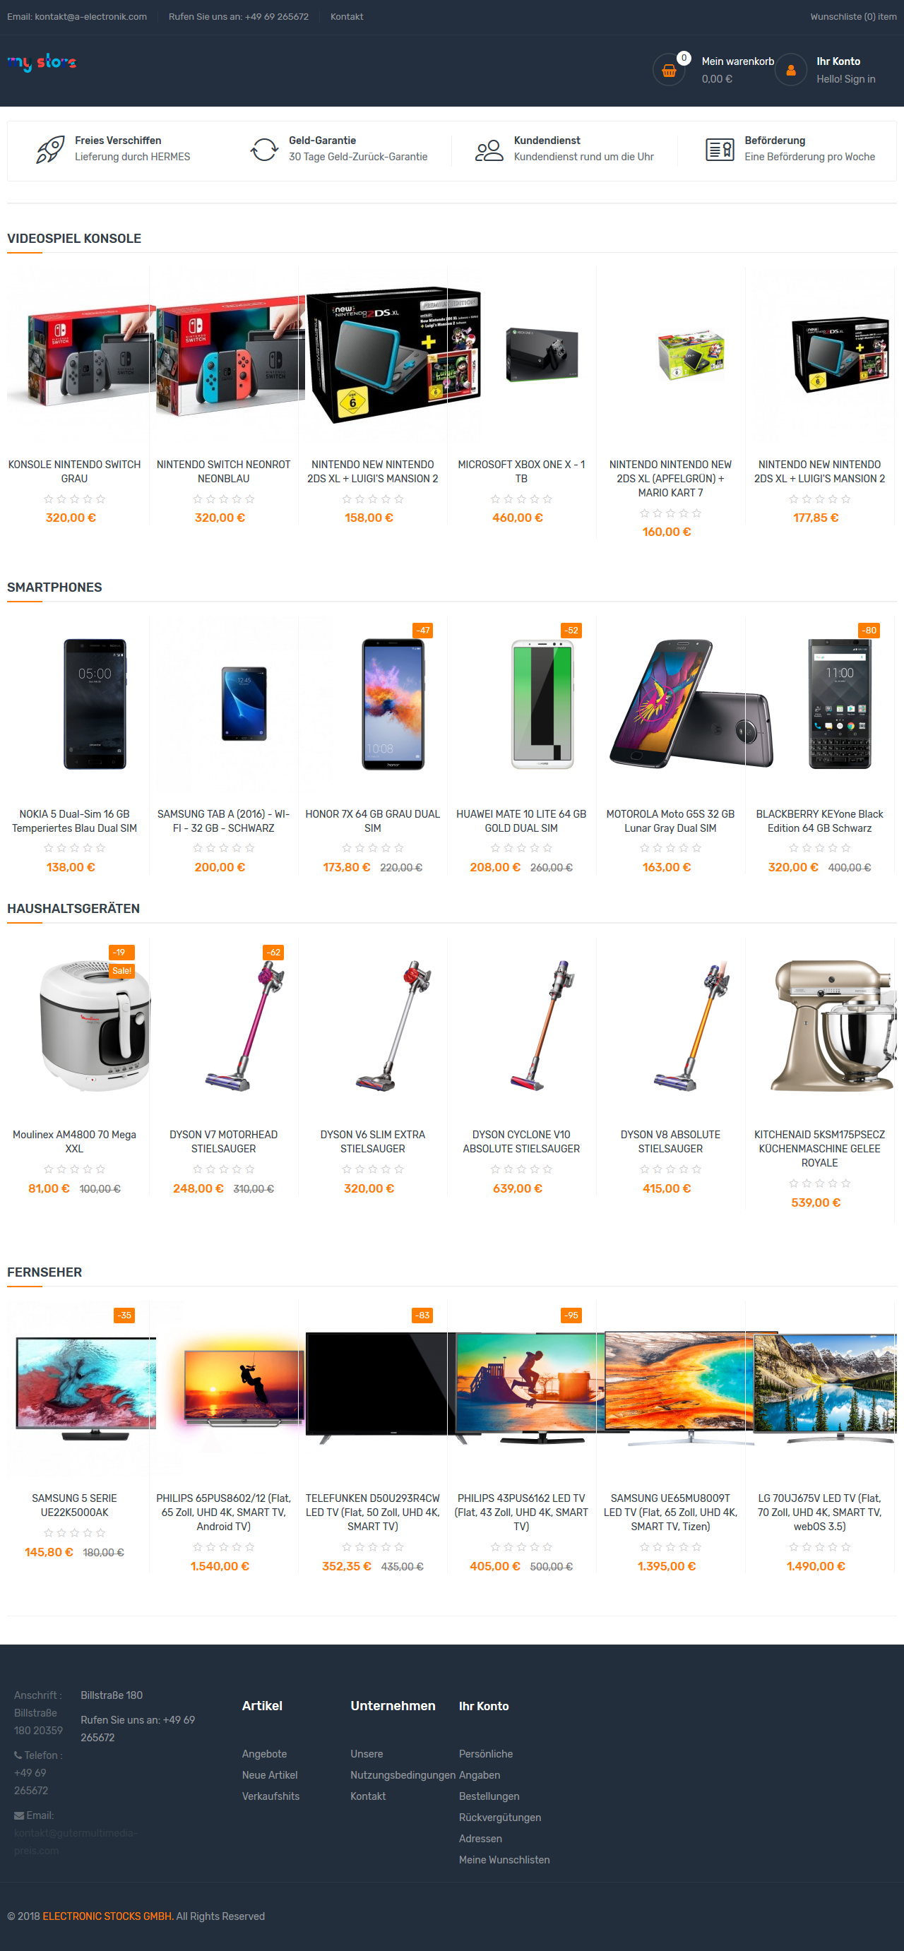Open the shopping cart basket icon
The image size is (904, 1951).
point(668,70)
